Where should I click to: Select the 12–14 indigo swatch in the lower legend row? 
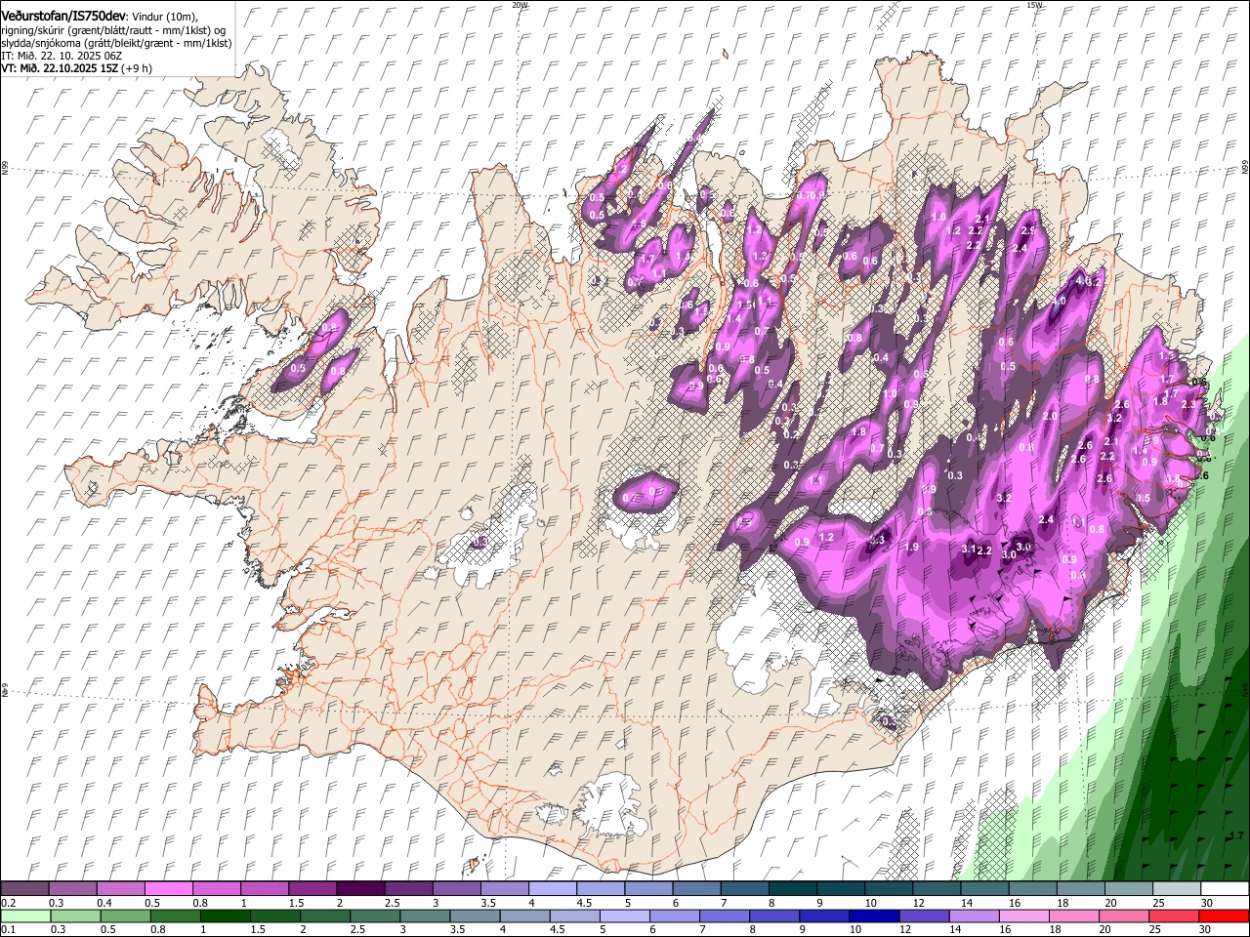[924, 917]
